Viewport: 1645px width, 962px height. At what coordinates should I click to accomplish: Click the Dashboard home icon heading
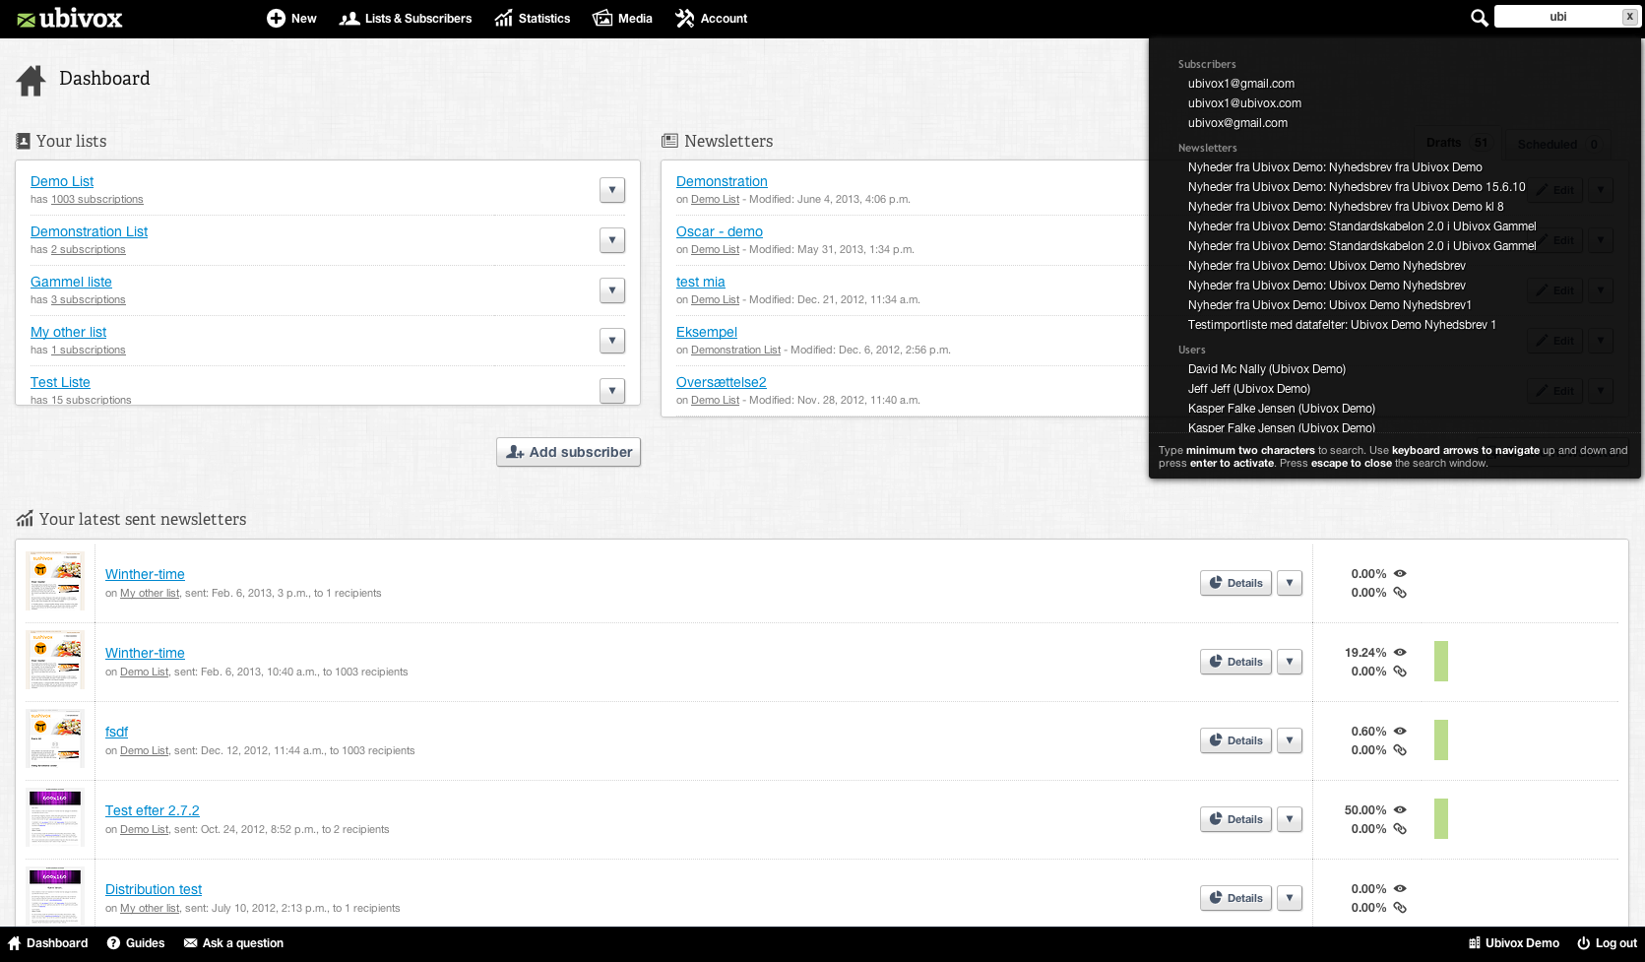(x=31, y=81)
